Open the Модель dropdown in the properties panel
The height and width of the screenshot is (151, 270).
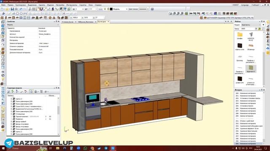click(33, 25)
